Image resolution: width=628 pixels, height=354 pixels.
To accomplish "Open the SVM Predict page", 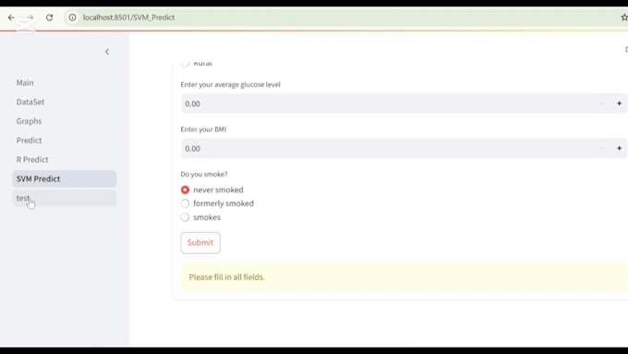I will coord(65,178).
